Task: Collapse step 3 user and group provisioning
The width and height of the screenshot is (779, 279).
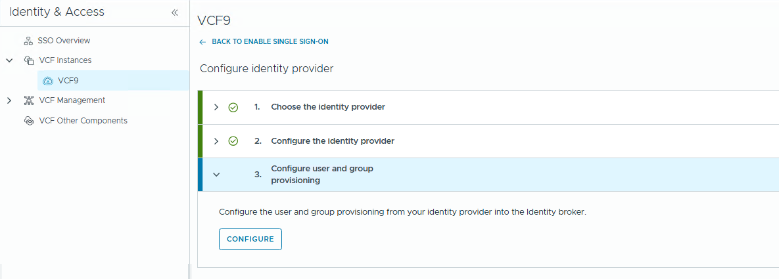Action: pyautogui.click(x=216, y=175)
